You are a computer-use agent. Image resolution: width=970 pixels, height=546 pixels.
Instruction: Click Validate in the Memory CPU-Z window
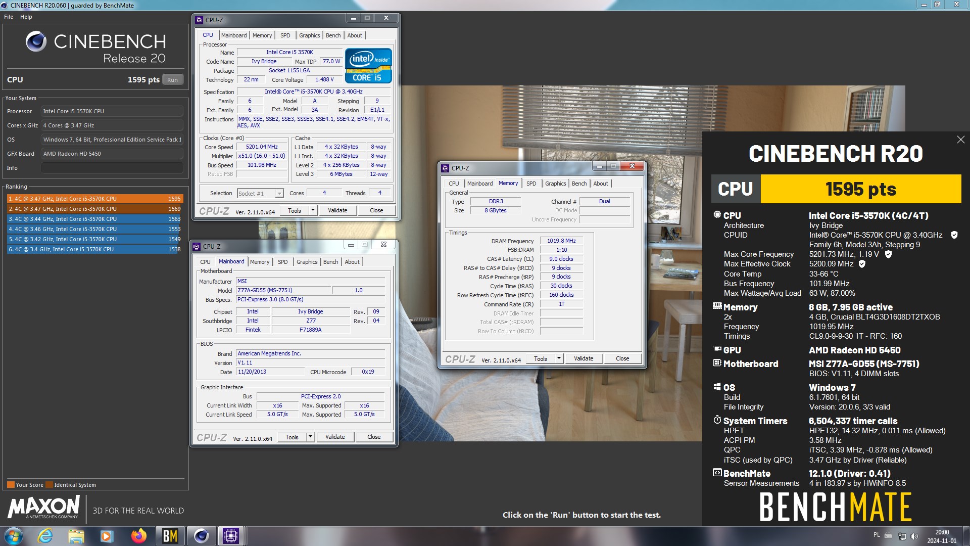click(584, 358)
